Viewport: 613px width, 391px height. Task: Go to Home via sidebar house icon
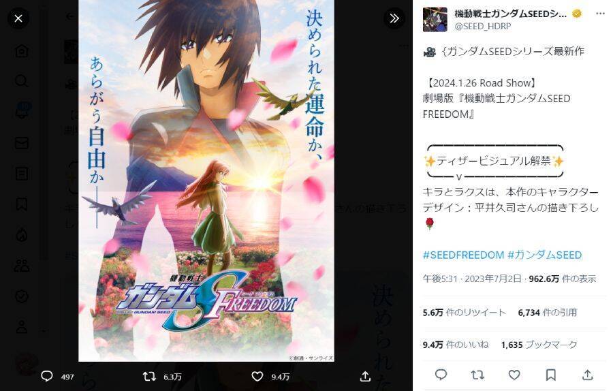pyautogui.click(x=22, y=51)
